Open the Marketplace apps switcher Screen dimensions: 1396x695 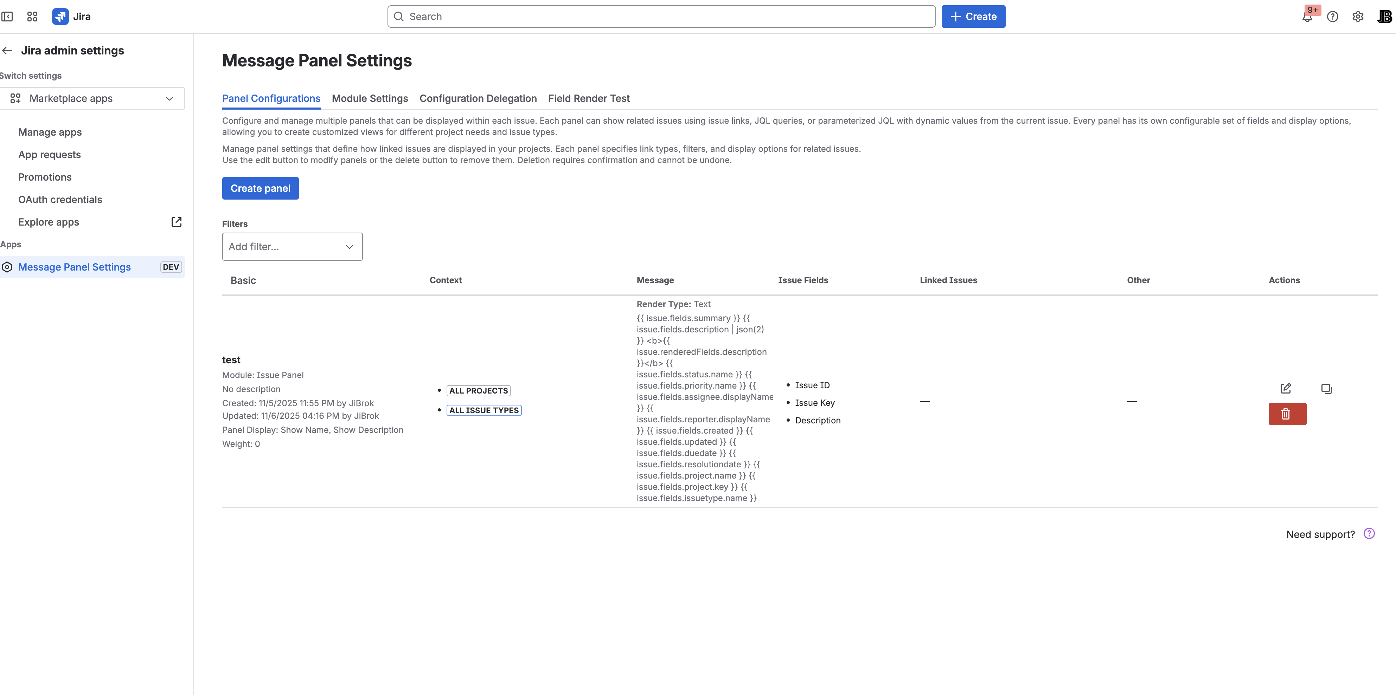click(93, 98)
